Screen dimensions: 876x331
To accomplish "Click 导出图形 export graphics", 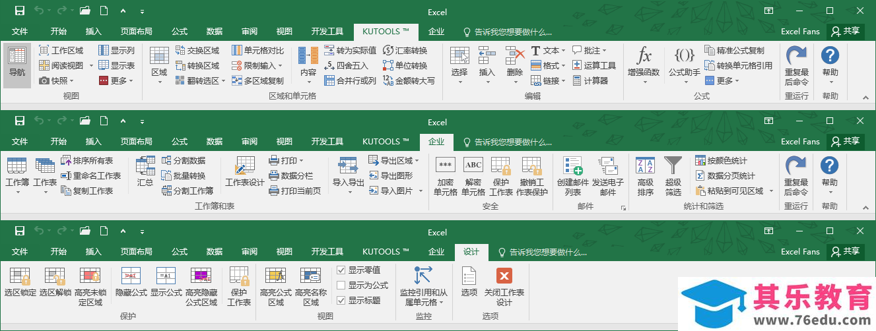I will (x=390, y=175).
